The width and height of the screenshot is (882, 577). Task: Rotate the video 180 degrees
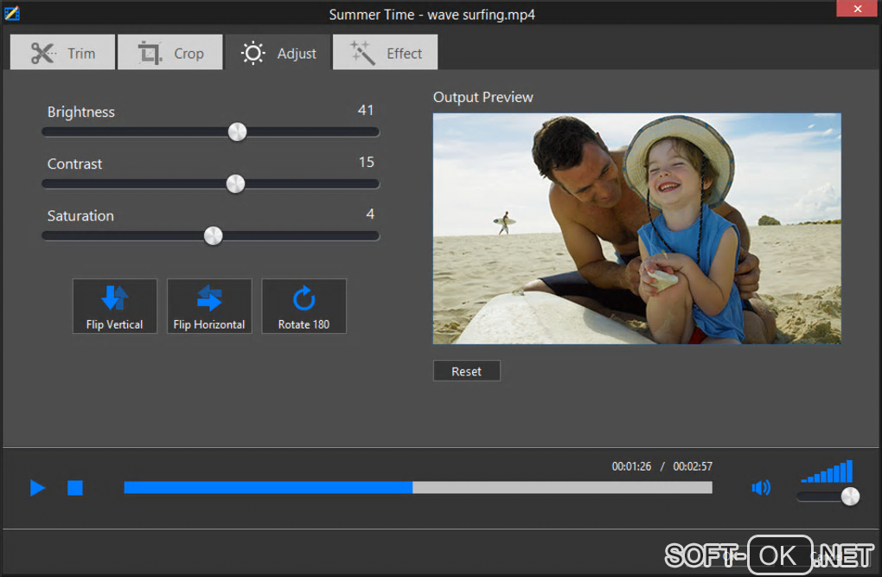click(304, 306)
